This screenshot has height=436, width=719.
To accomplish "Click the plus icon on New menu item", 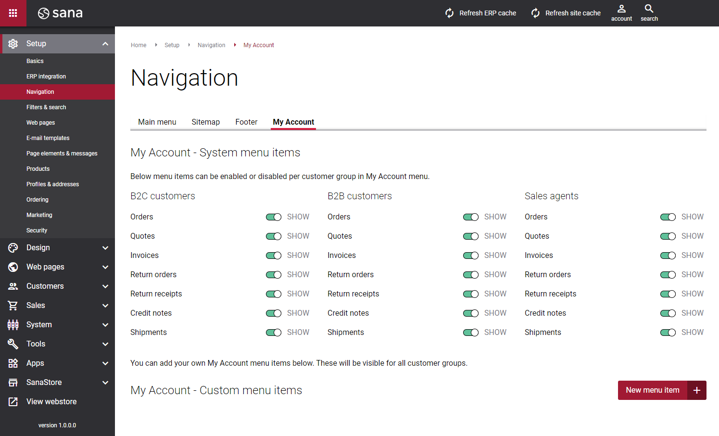I will tap(697, 390).
